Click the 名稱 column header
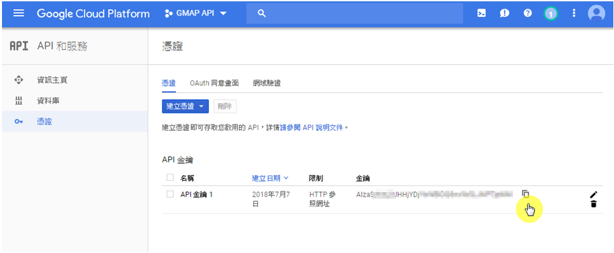The image size is (614, 253). point(187,178)
